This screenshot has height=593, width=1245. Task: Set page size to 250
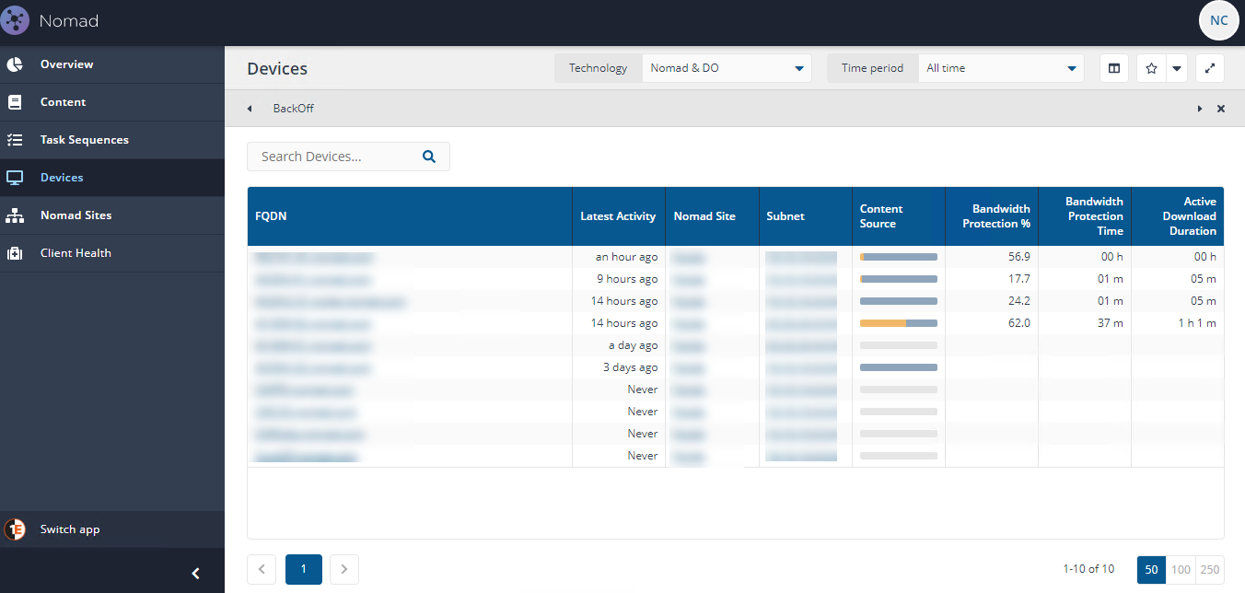click(1210, 569)
